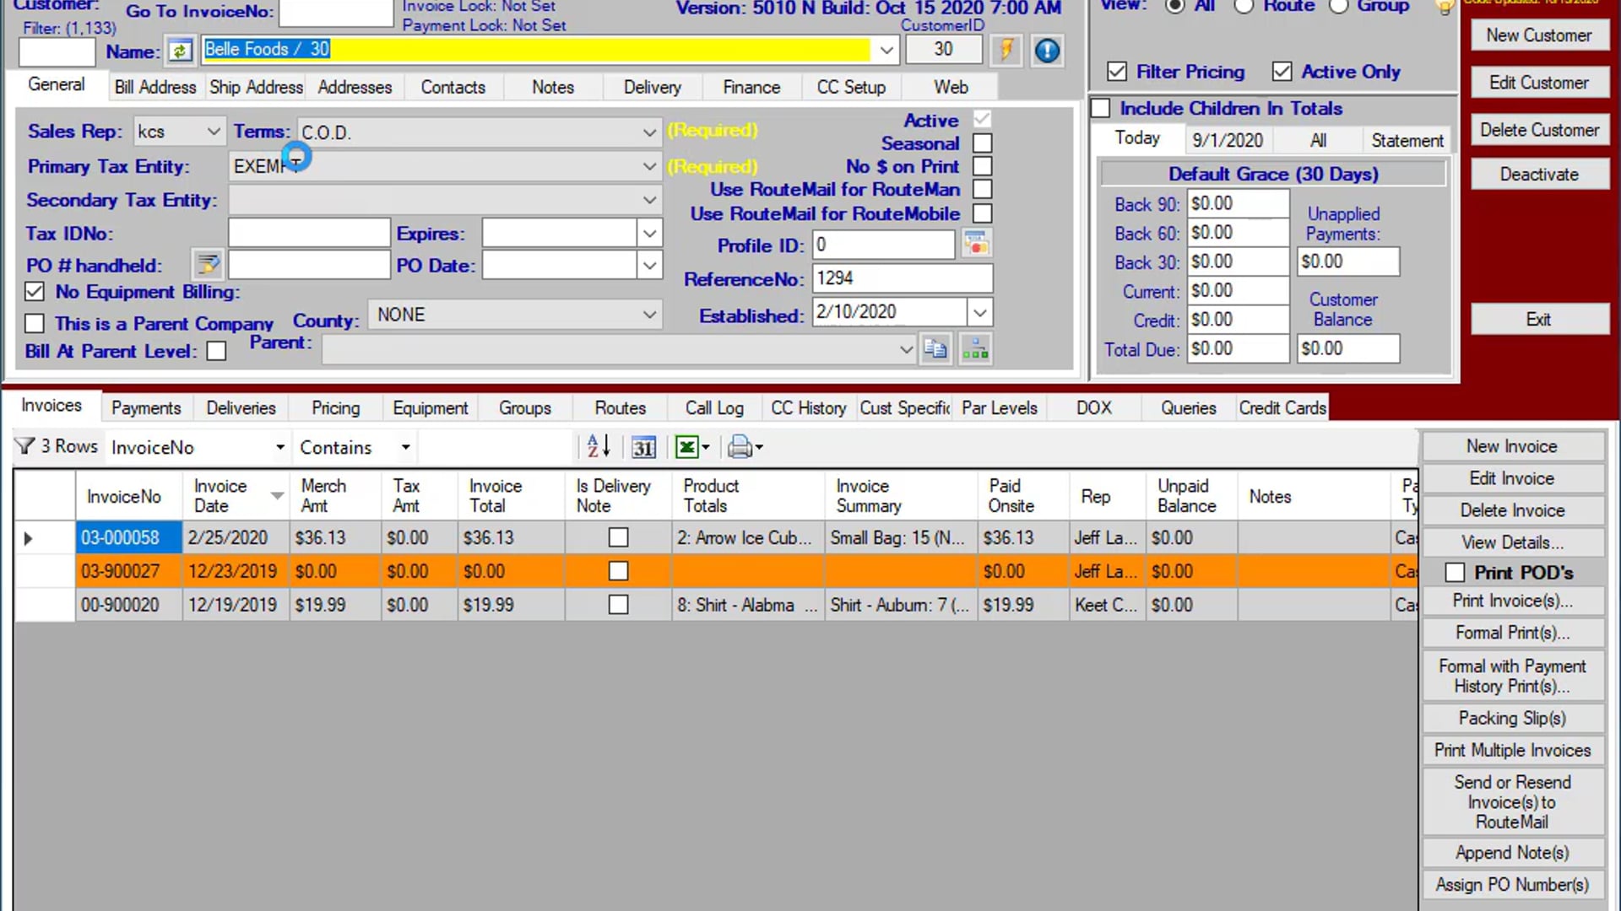This screenshot has height=911, width=1621.
Task: Enable No $ on Print checkbox
Action: [x=982, y=166]
